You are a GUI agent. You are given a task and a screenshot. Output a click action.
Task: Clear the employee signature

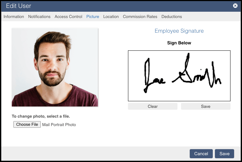[153, 106]
